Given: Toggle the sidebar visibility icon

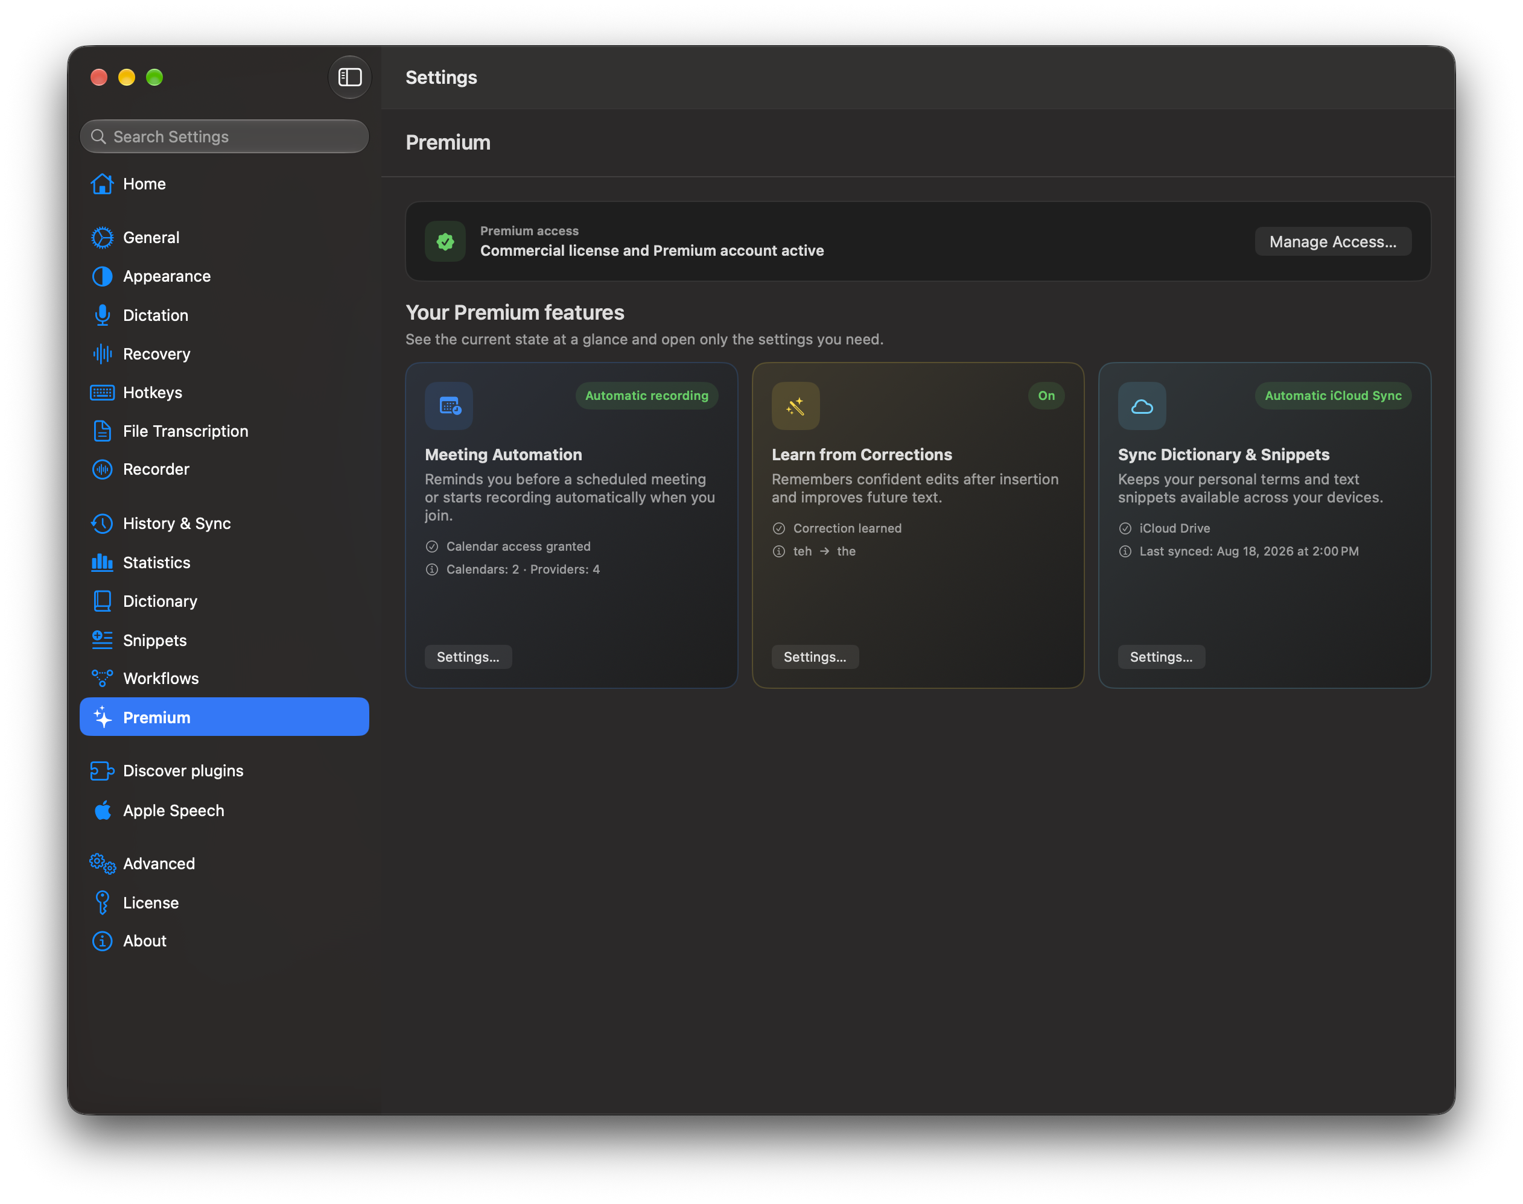Looking at the screenshot, I should click(x=349, y=77).
